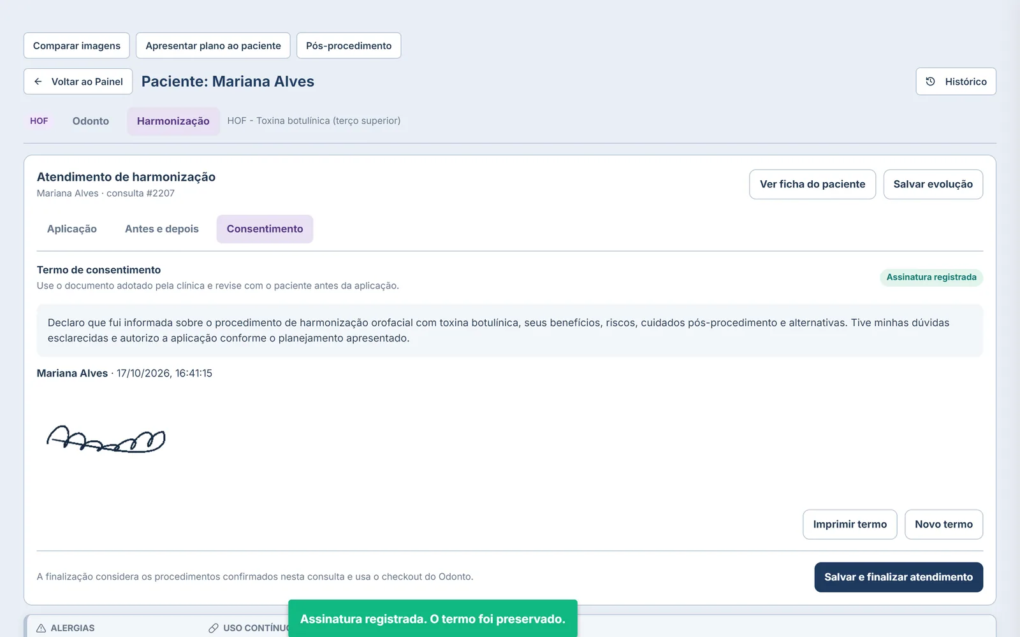This screenshot has width=1020, height=637.
Task: Open Ver ficha do paciente
Action: coord(812,184)
